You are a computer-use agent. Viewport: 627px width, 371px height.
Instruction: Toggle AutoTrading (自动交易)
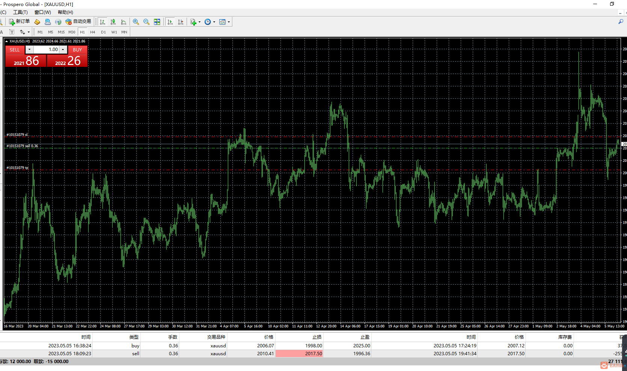point(78,22)
